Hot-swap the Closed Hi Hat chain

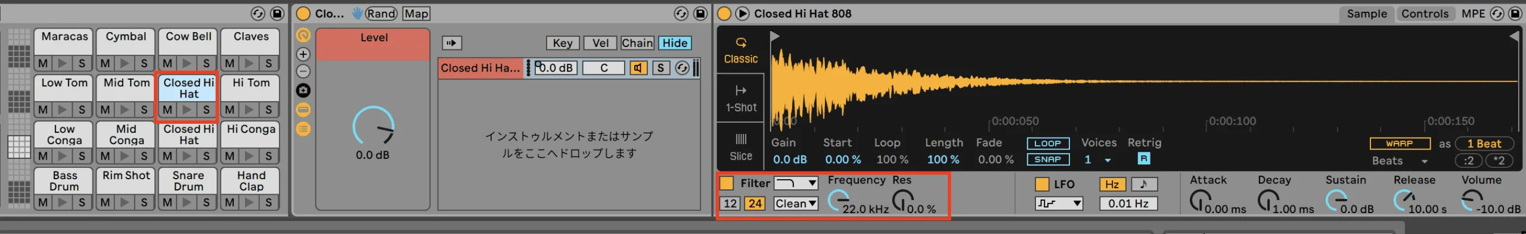click(x=682, y=68)
